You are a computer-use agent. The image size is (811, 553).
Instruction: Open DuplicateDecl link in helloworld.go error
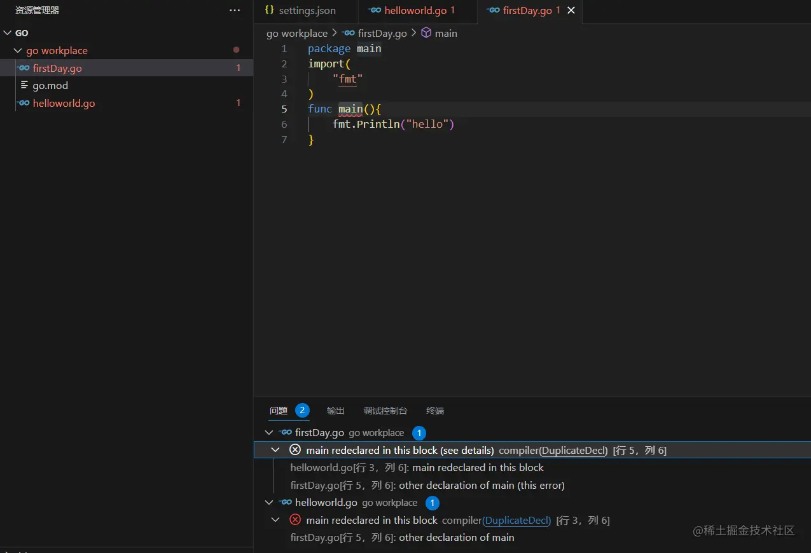pos(516,521)
